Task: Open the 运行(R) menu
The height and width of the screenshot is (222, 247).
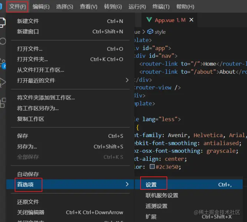Action: coord(137,7)
